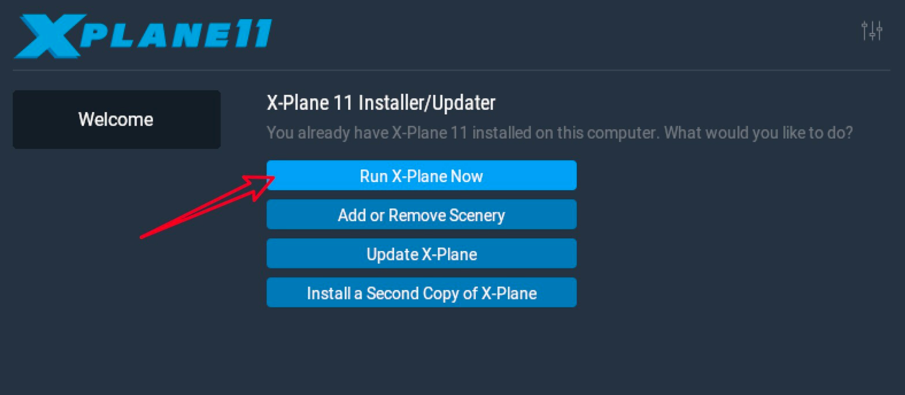Start the Update X-Plane option
Viewport: 905px width, 395px height.
pos(421,253)
